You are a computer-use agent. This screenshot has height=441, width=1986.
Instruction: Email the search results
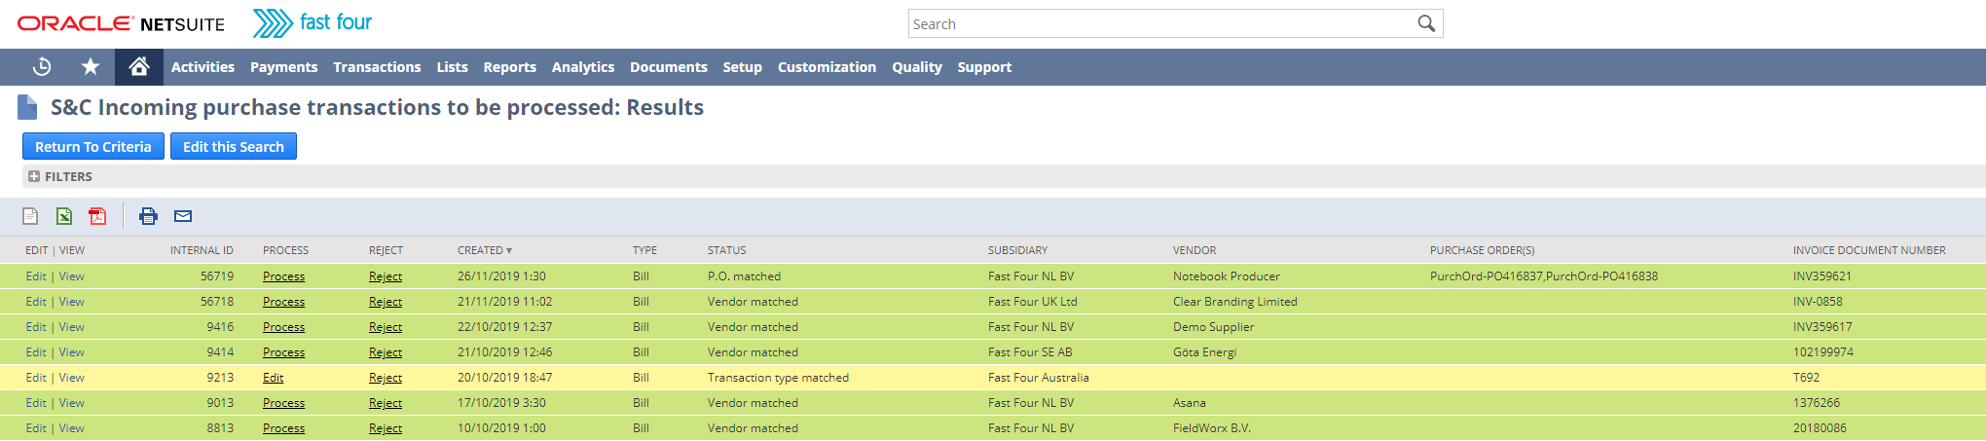tap(183, 216)
